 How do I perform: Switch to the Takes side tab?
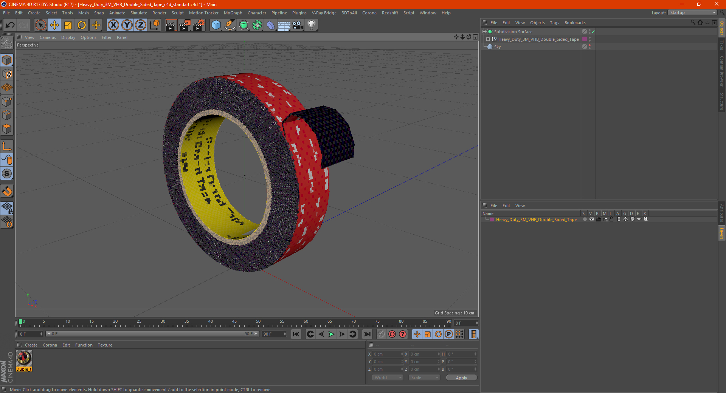tap(722, 45)
